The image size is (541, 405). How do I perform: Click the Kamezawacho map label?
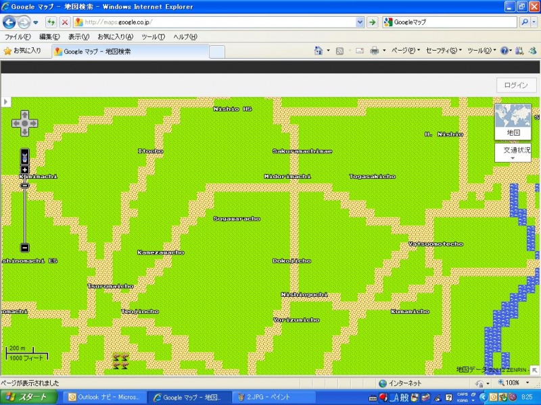pyautogui.click(x=161, y=252)
